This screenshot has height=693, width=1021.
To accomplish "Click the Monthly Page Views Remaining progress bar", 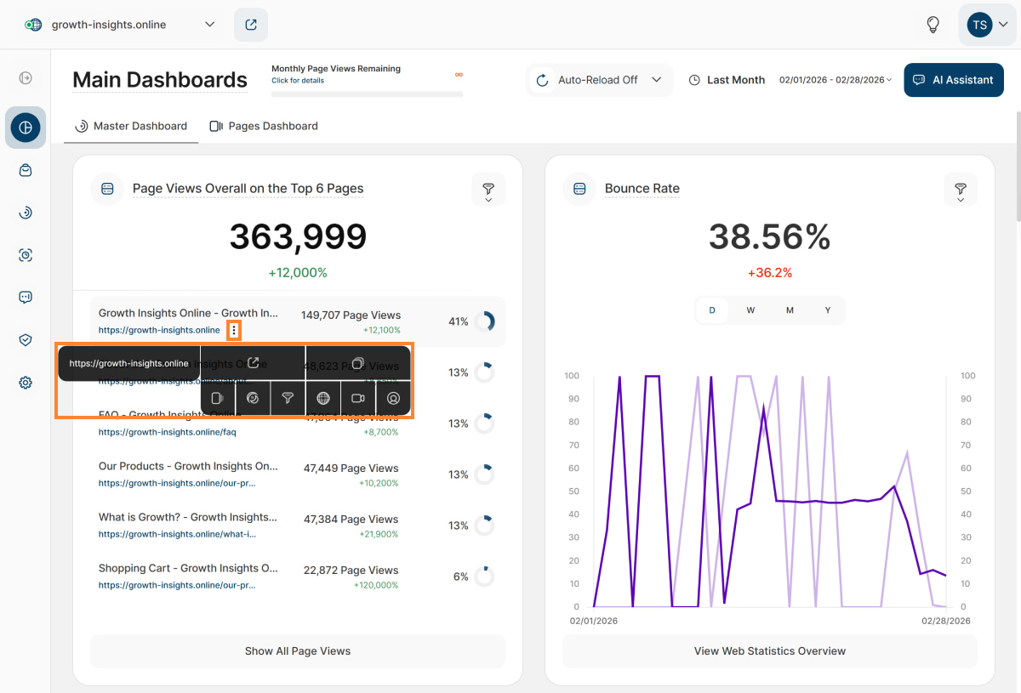I will 367,94.
